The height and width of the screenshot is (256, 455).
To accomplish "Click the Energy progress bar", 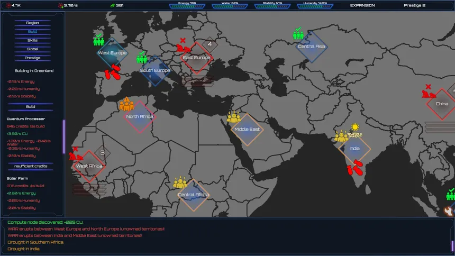I will coord(187,6).
